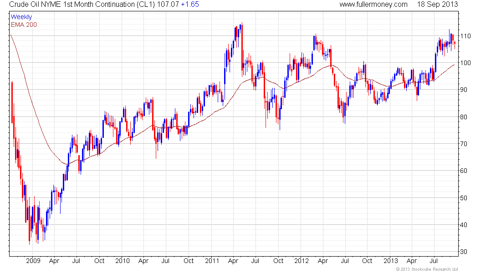Screen dimensions: 501x273
Task: Click the 'Apr' label following 2010
Action: [143, 261]
